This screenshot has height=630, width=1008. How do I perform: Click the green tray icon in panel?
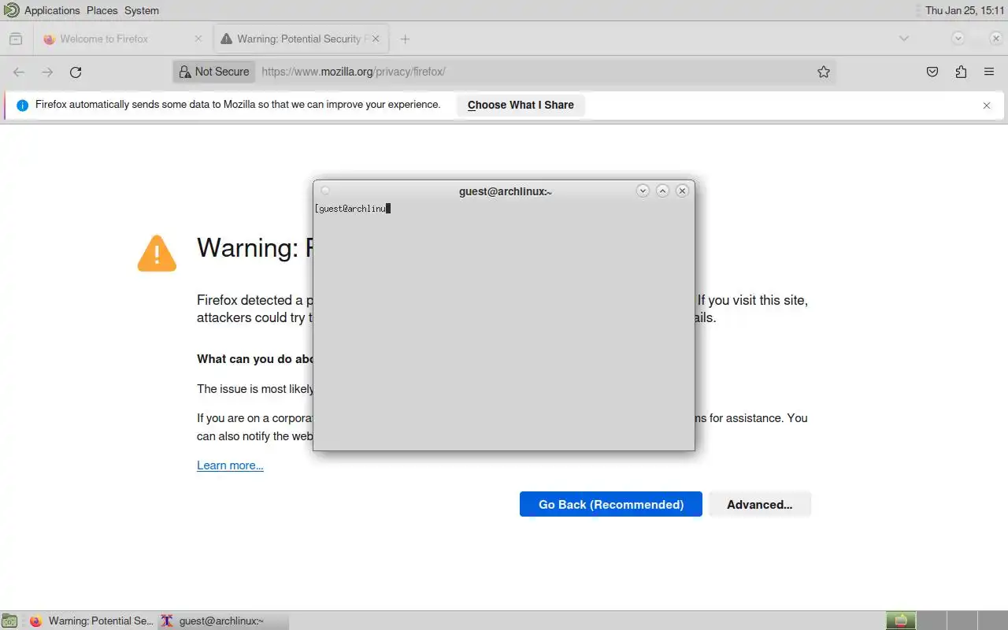(901, 621)
